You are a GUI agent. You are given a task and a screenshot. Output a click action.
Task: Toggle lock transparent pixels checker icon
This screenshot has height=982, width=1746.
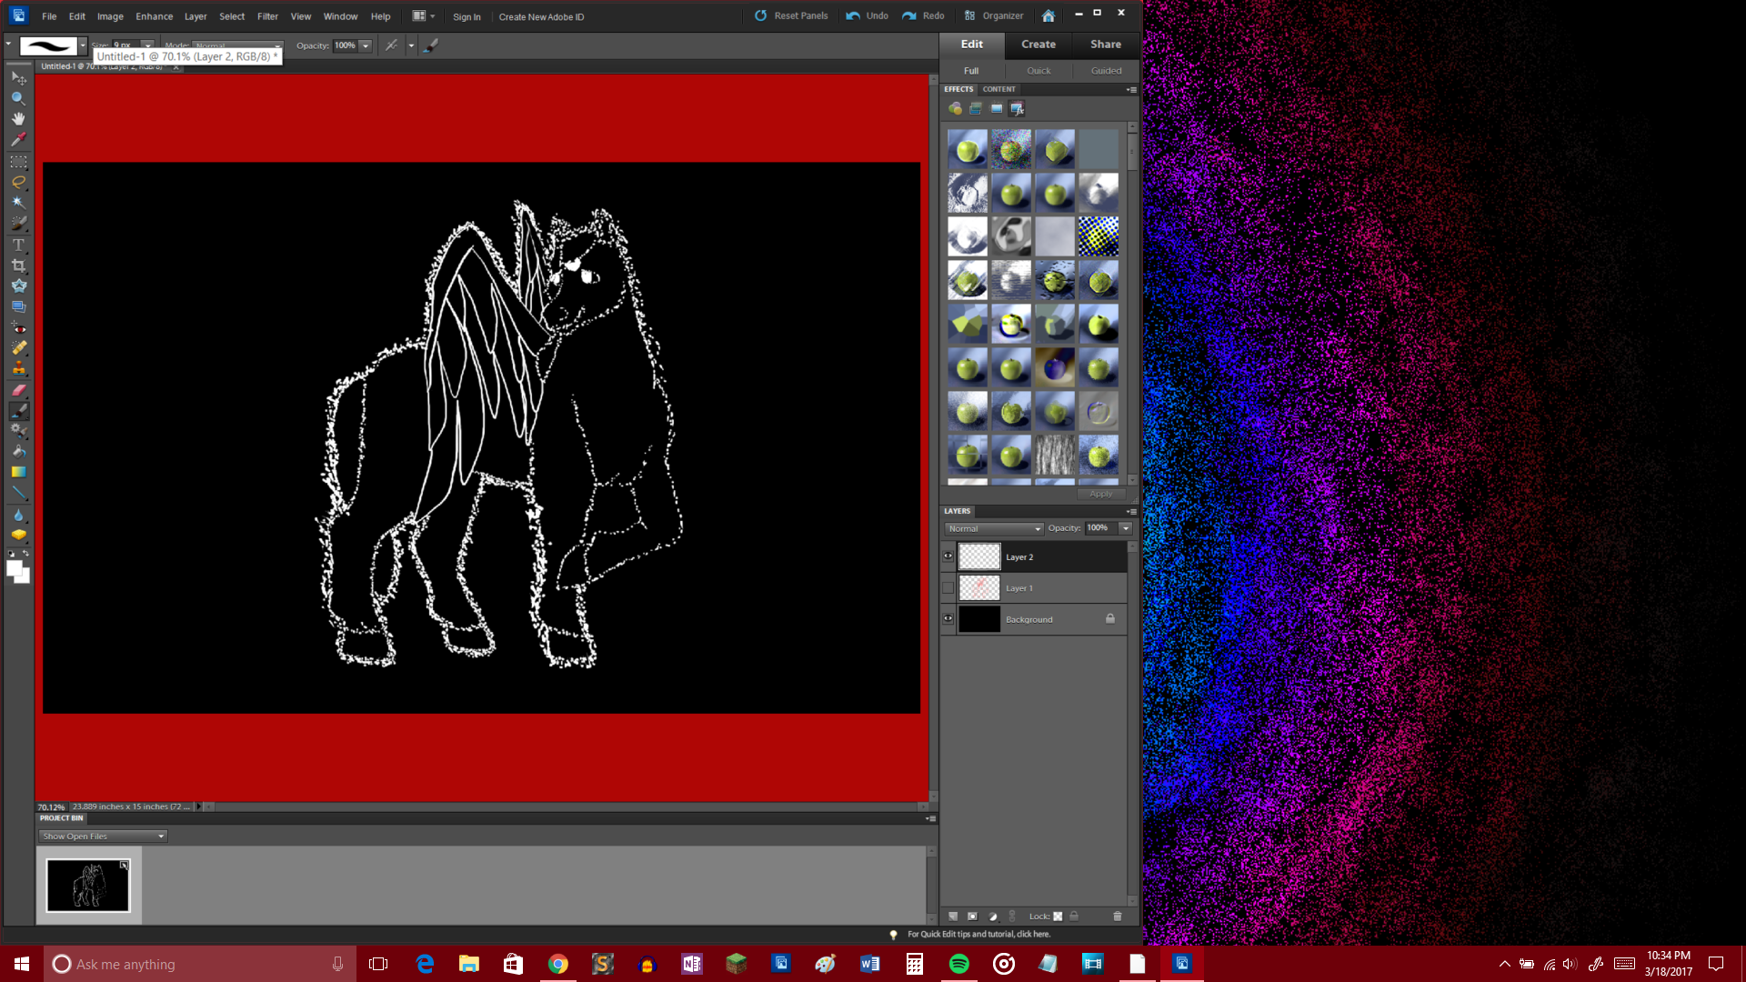point(1058,917)
